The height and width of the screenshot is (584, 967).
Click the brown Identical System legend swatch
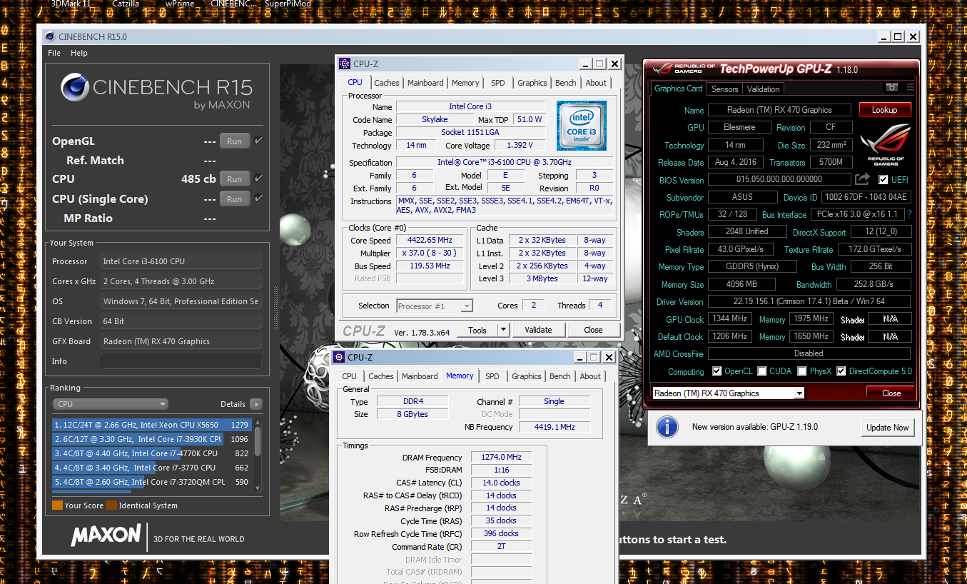[x=111, y=505]
